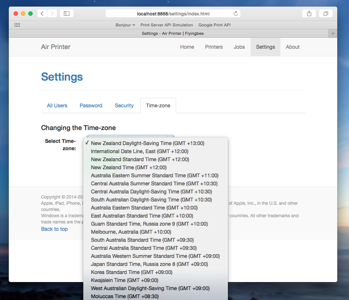The height and width of the screenshot is (300, 349).
Task: Open Google Print API bookmark
Action: (x=215, y=25)
